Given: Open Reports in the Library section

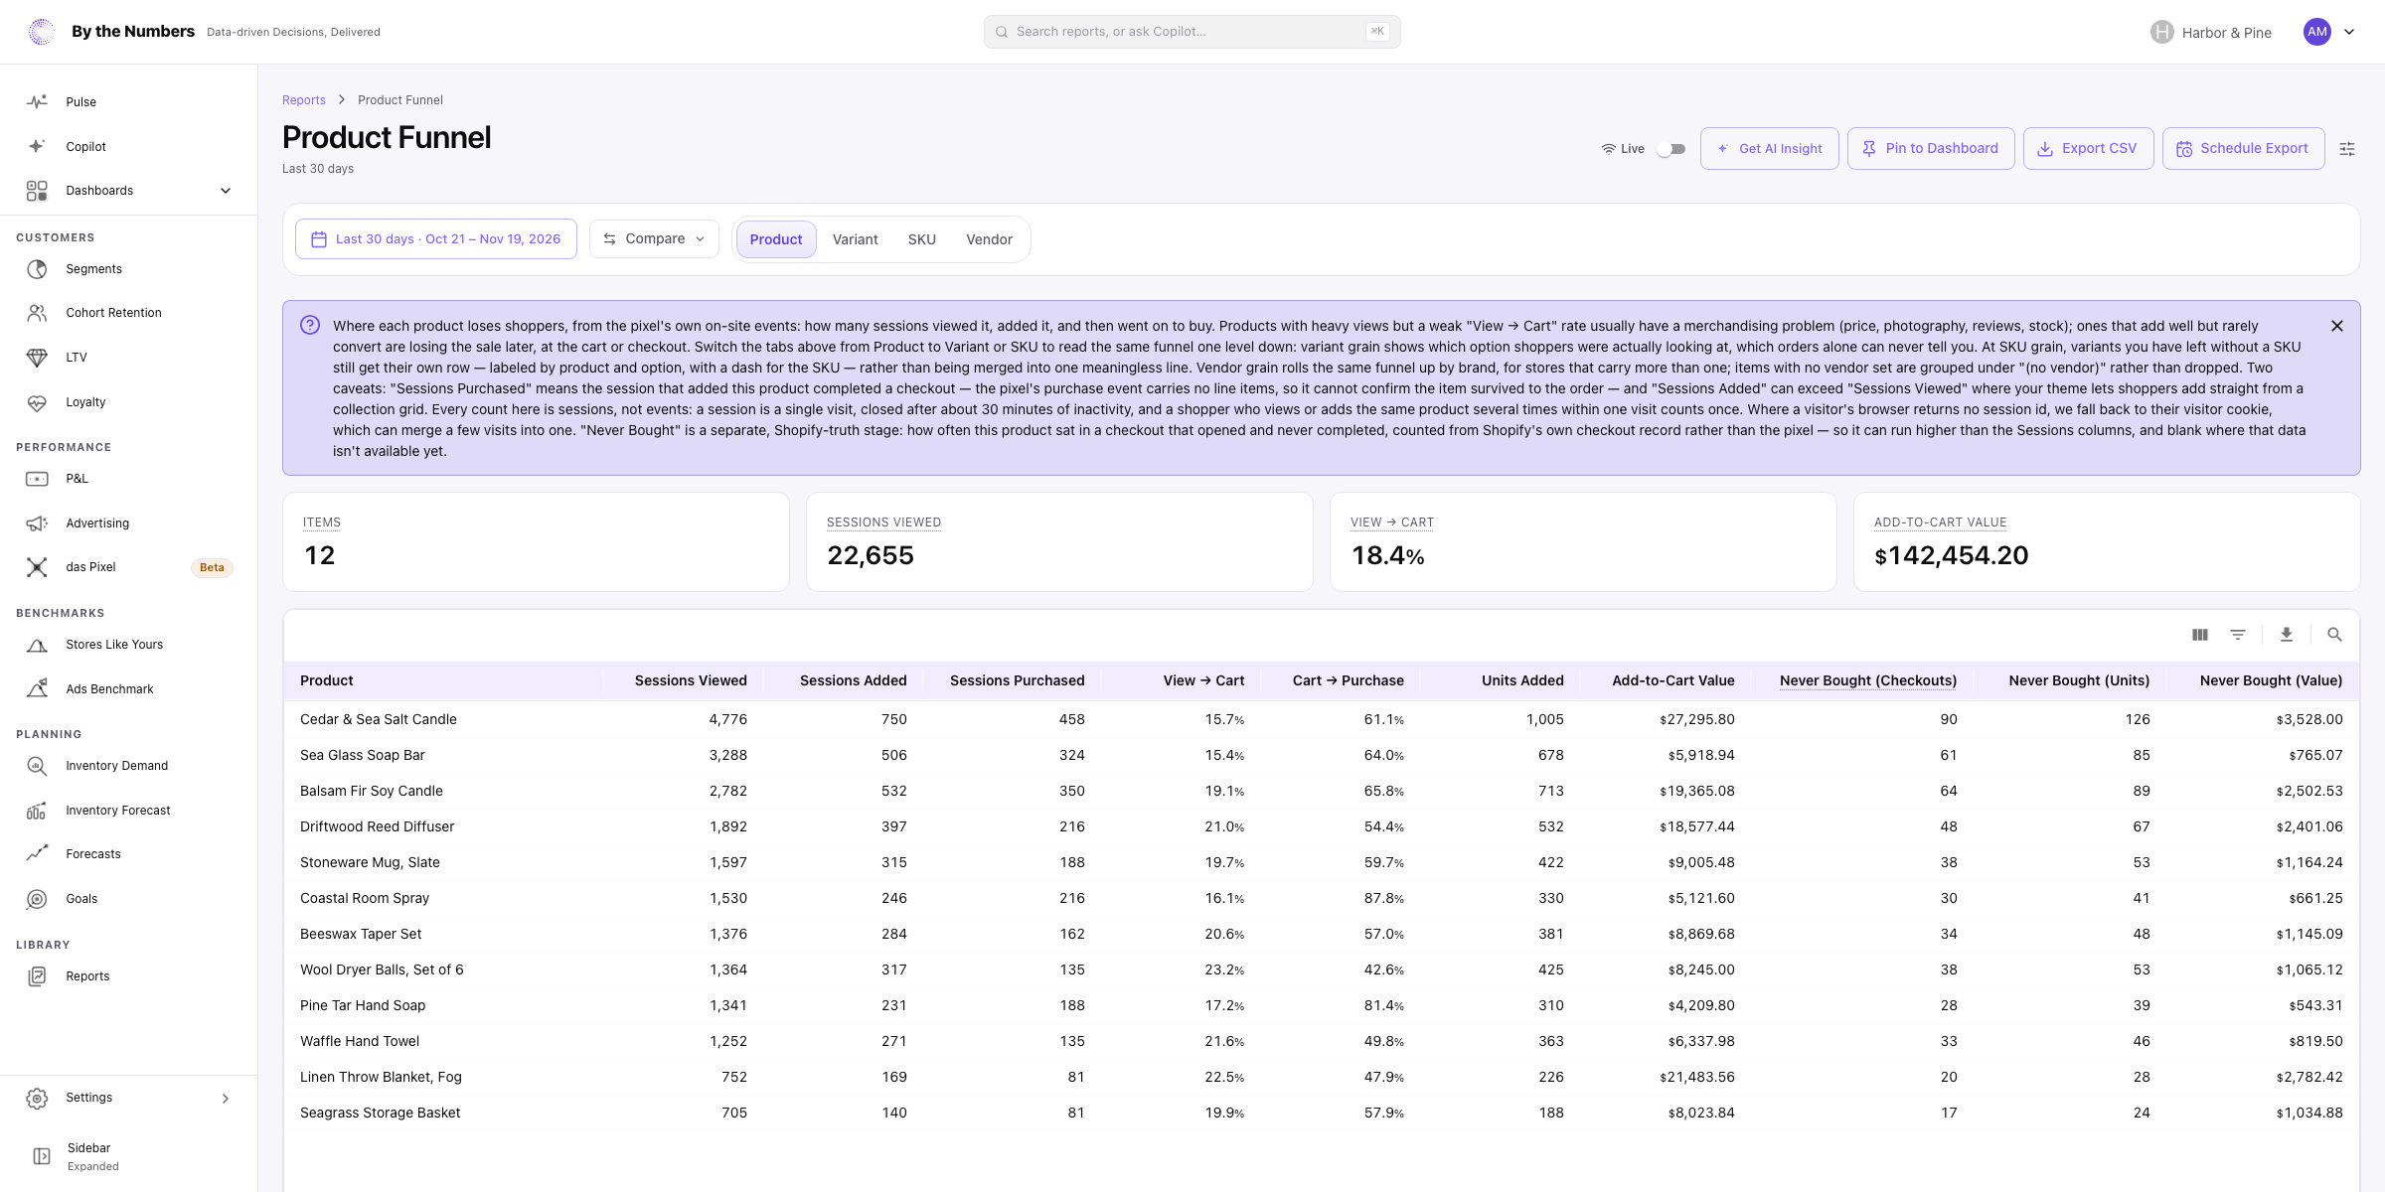Looking at the screenshot, I should click(128, 976).
